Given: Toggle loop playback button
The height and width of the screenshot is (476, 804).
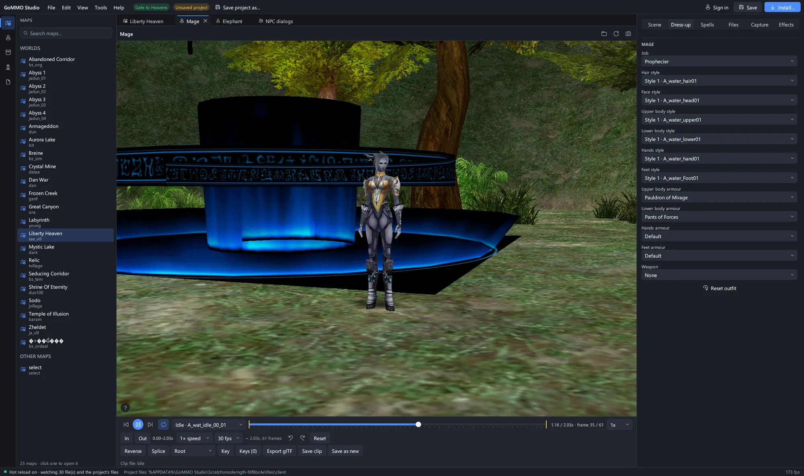Looking at the screenshot, I should pyautogui.click(x=164, y=425).
